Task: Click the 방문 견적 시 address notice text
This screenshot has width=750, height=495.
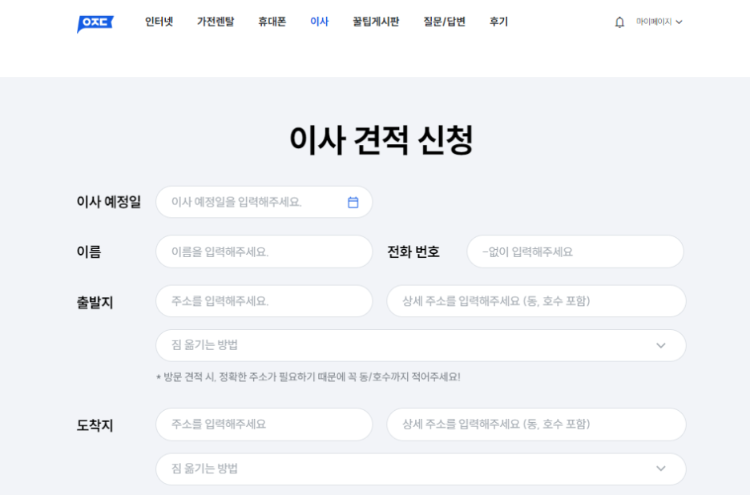Action: (308, 377)
